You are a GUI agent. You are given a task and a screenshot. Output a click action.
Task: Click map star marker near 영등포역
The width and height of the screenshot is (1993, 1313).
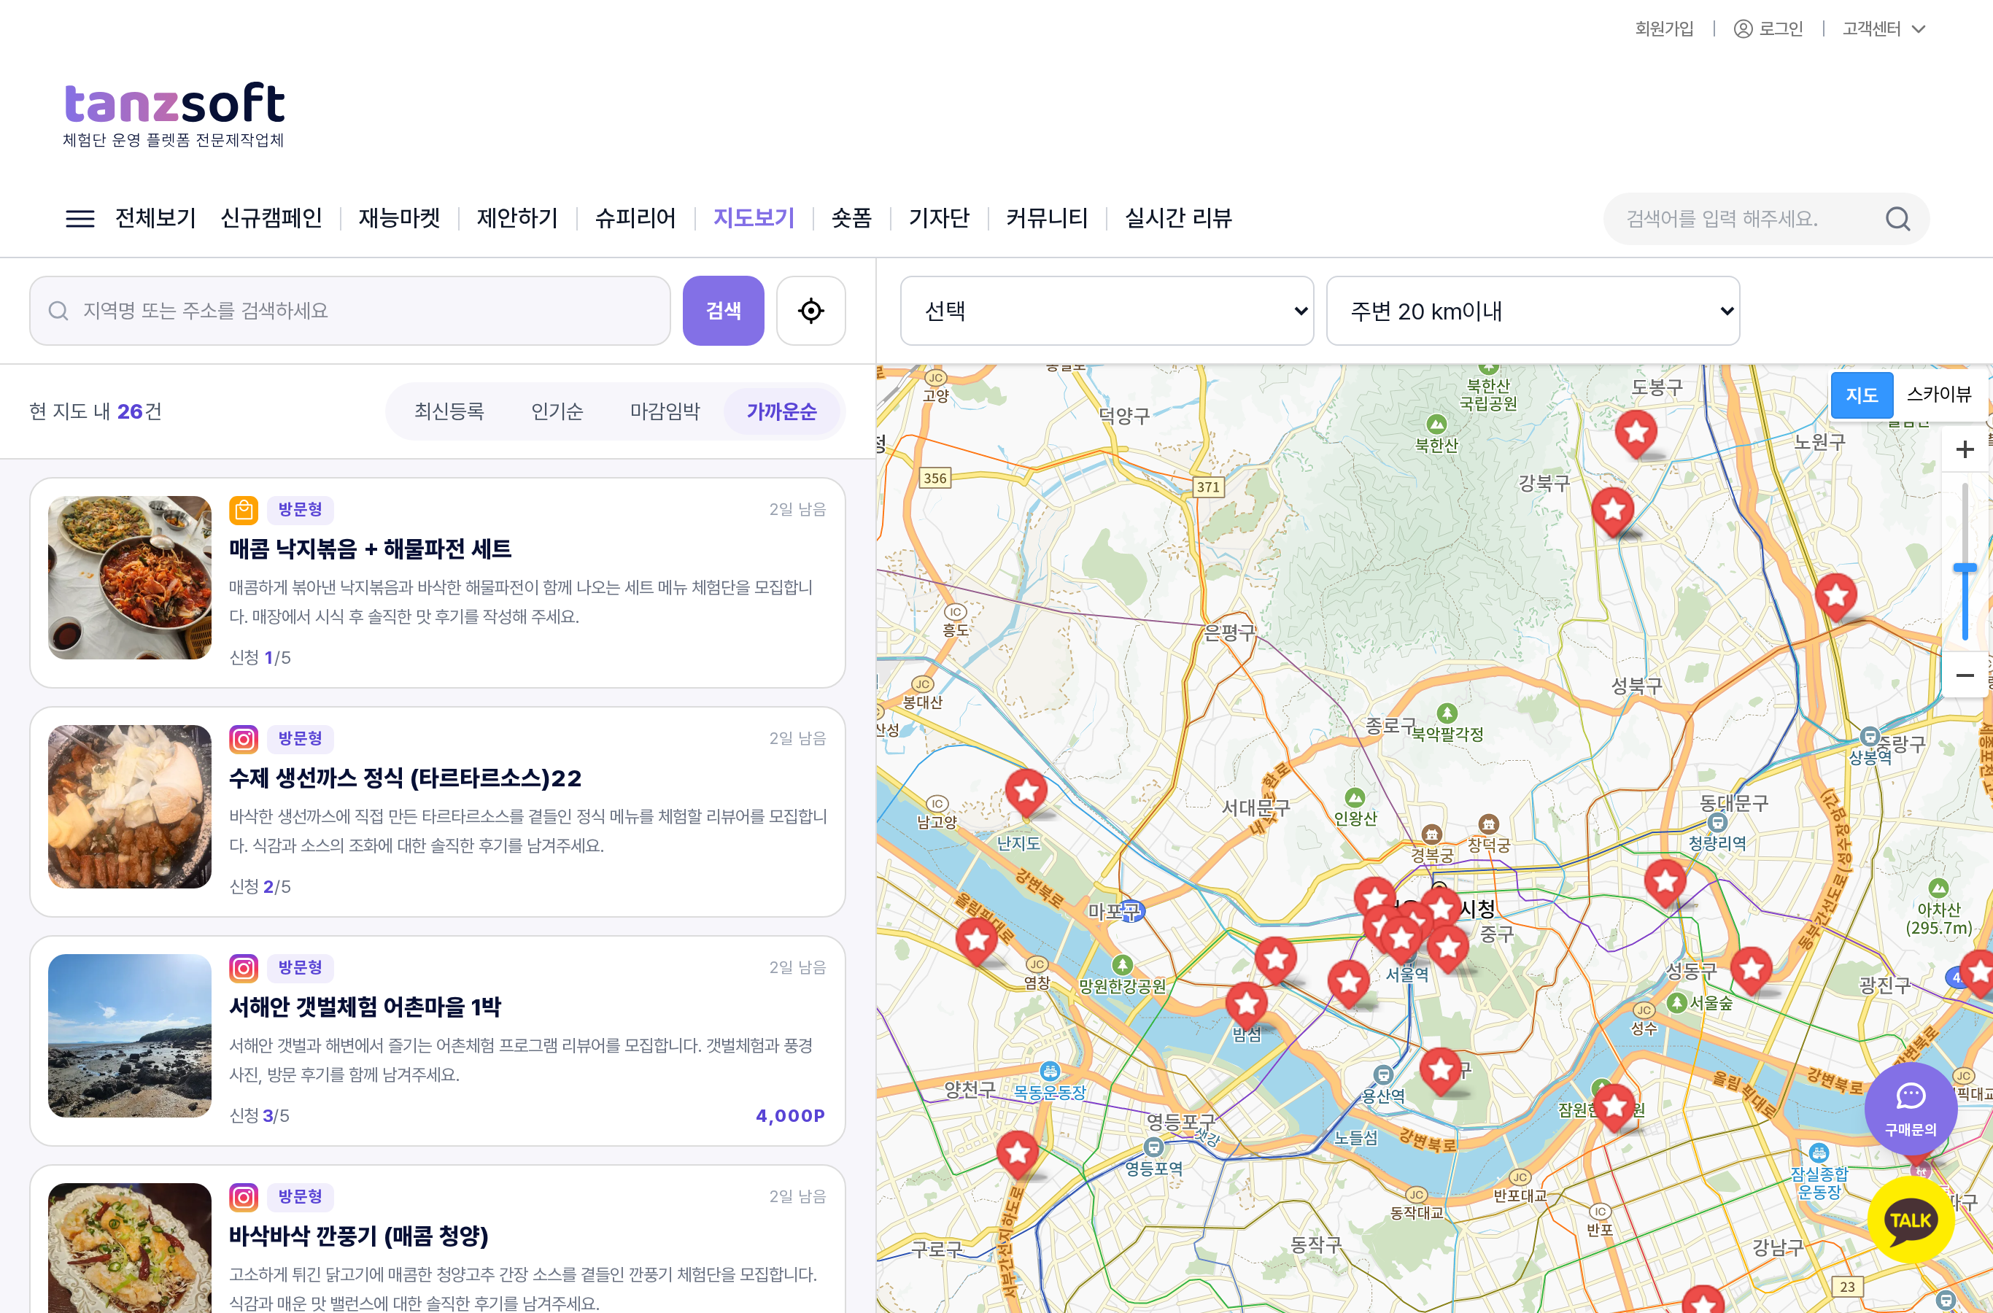[1018, 1155]
